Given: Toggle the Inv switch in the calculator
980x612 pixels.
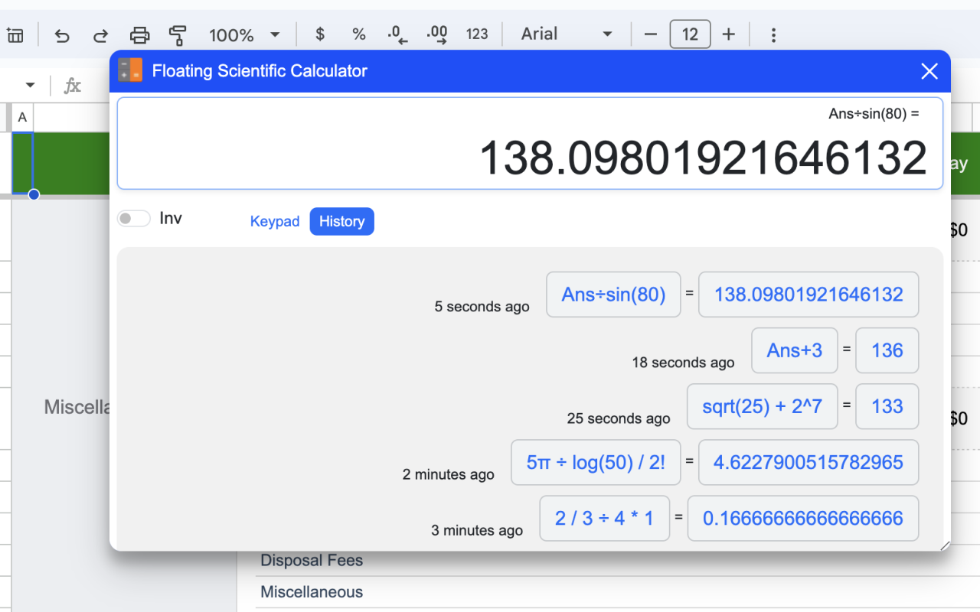Looking at the screenshot, I should [x=134, y=219].
